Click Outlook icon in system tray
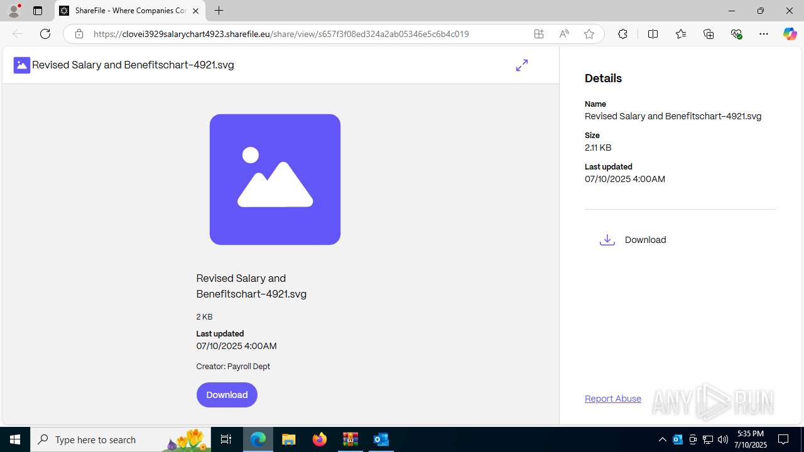 pos(678,439)
